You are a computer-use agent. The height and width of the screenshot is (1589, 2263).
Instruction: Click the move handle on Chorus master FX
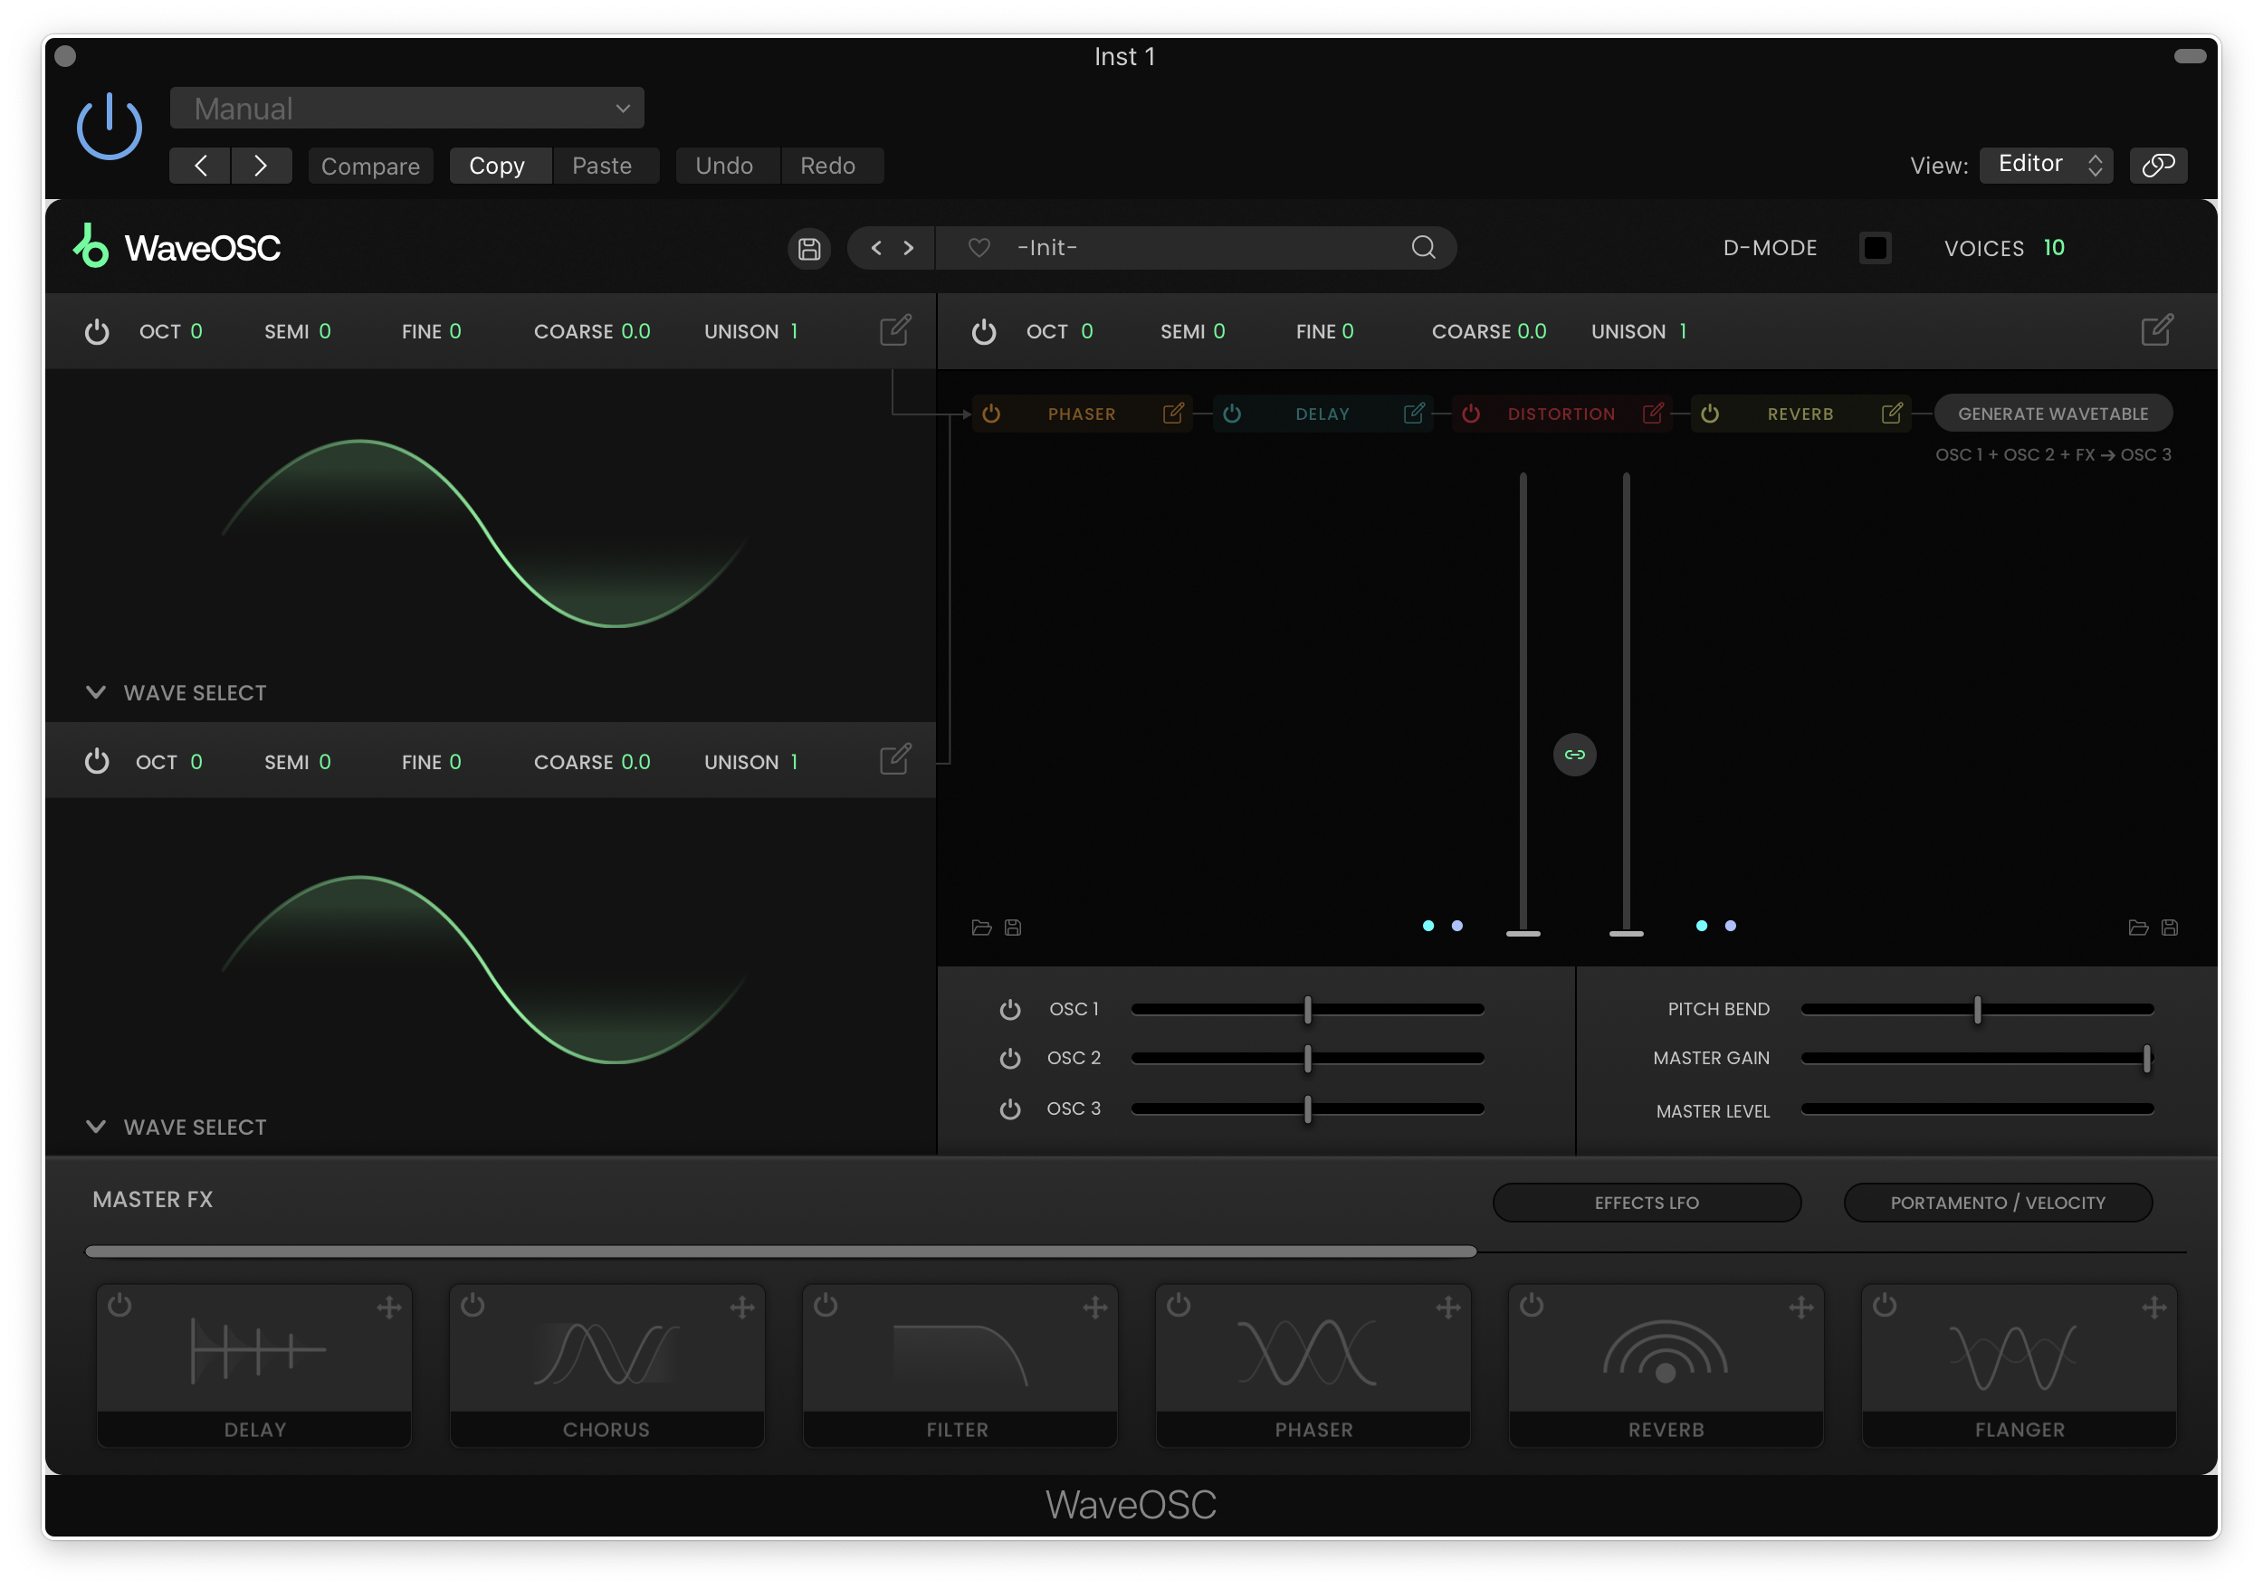pos(742,1308)
